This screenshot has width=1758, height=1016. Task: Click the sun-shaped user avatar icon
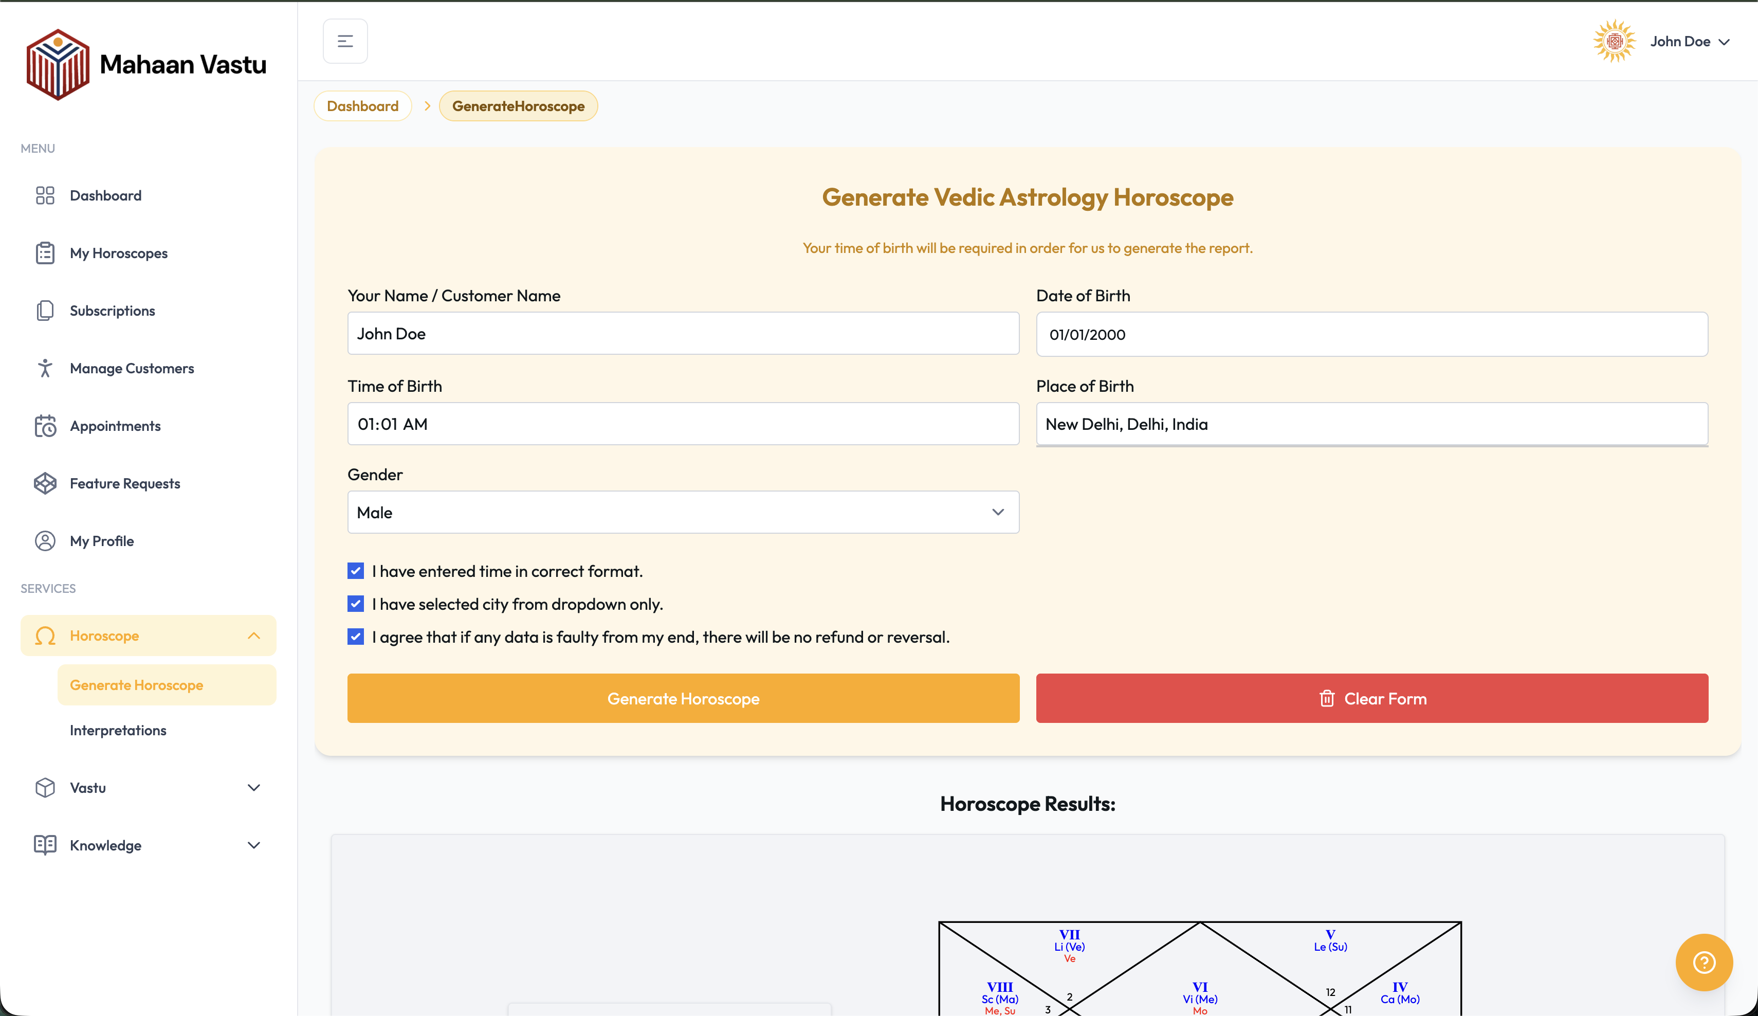1614,41
